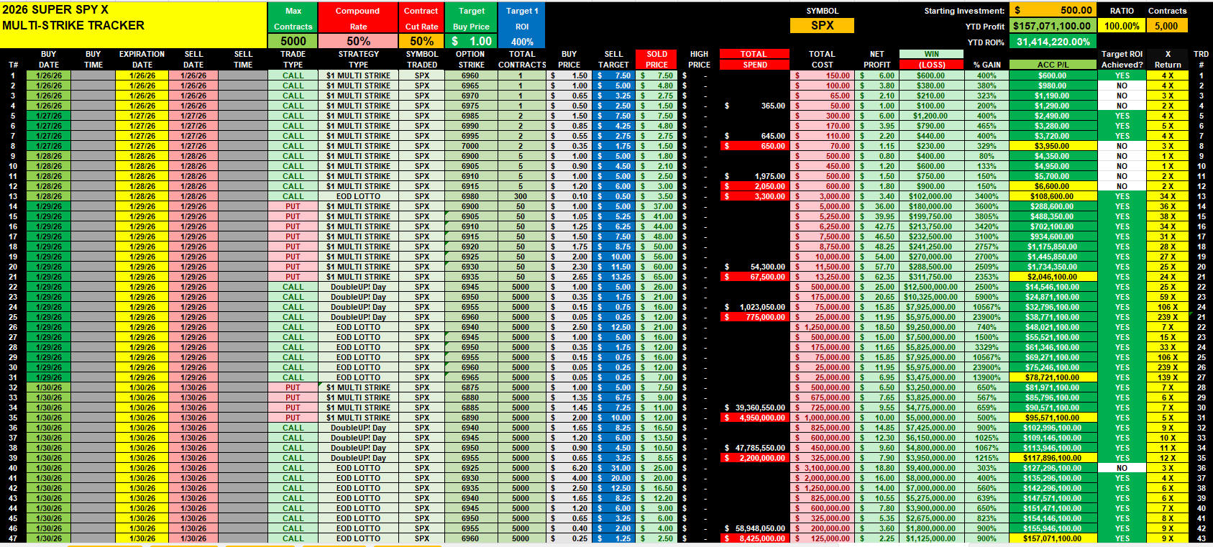Select option strike 7000 cell
1213x547 pixels.
click(x=470, y=146)
